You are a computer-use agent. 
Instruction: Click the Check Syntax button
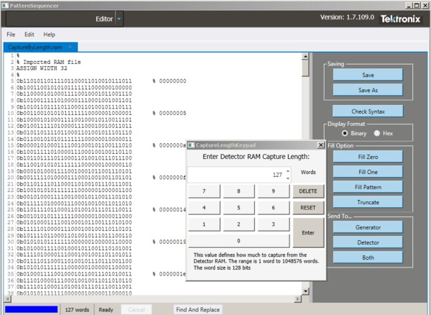(367, 111)
